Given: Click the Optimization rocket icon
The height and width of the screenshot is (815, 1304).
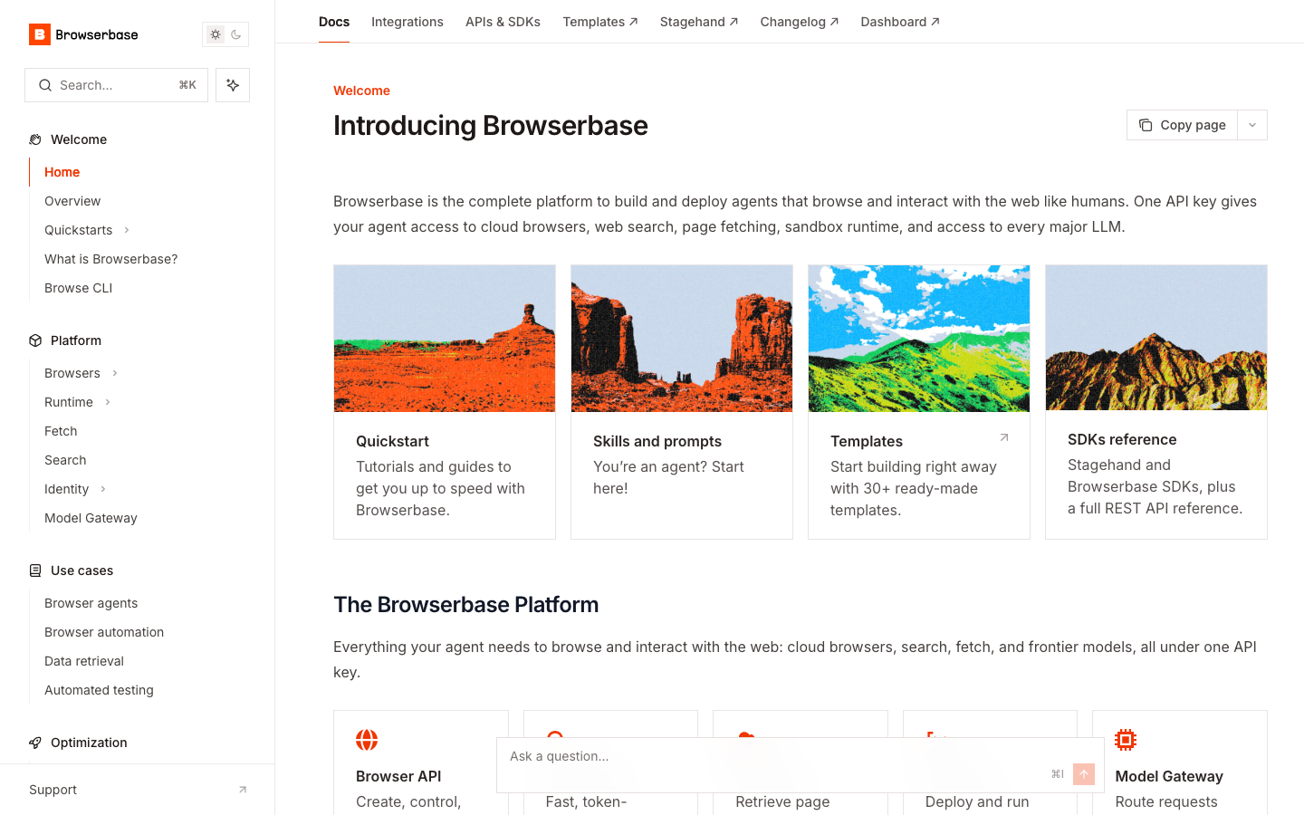Looking at the screenshot, I should point(35,743).
